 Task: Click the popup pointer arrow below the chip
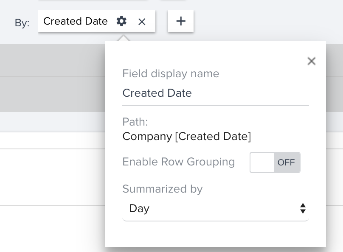pyautogui.click(x=124, y=38)
